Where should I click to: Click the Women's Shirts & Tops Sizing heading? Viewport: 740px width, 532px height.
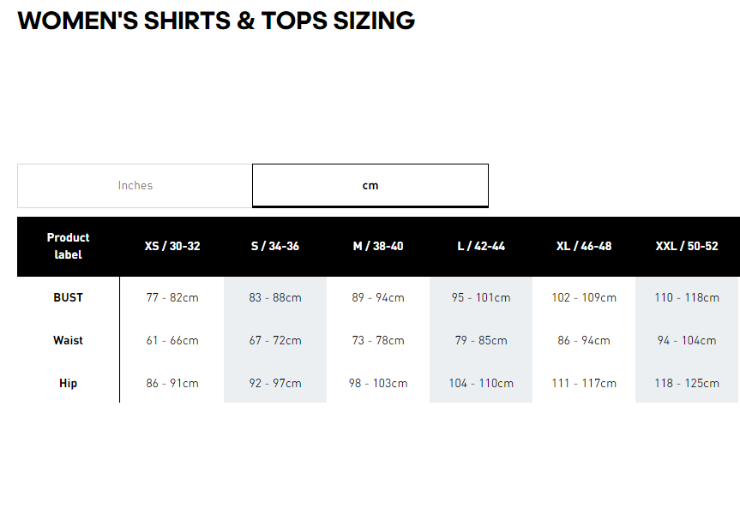pos(216,21)
